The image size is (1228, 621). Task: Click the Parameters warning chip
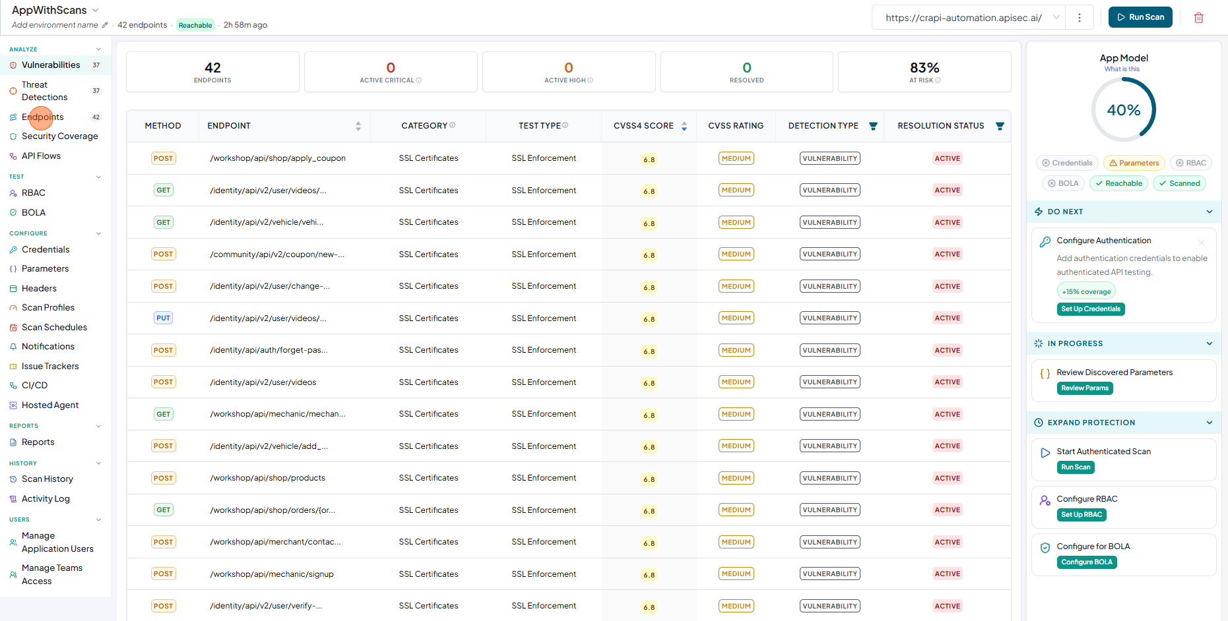click(x=1134, y=163)
